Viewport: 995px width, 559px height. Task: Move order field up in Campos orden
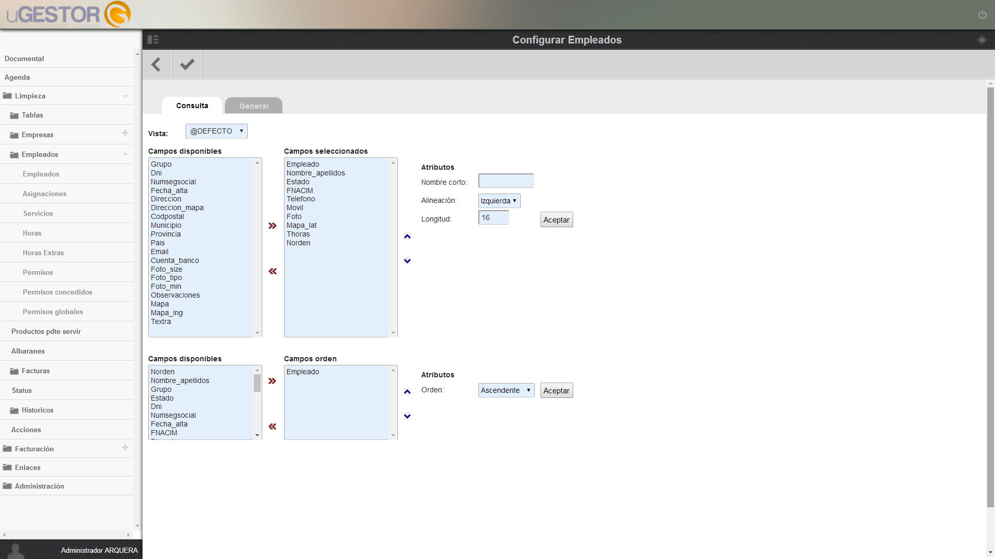[407, 392]
